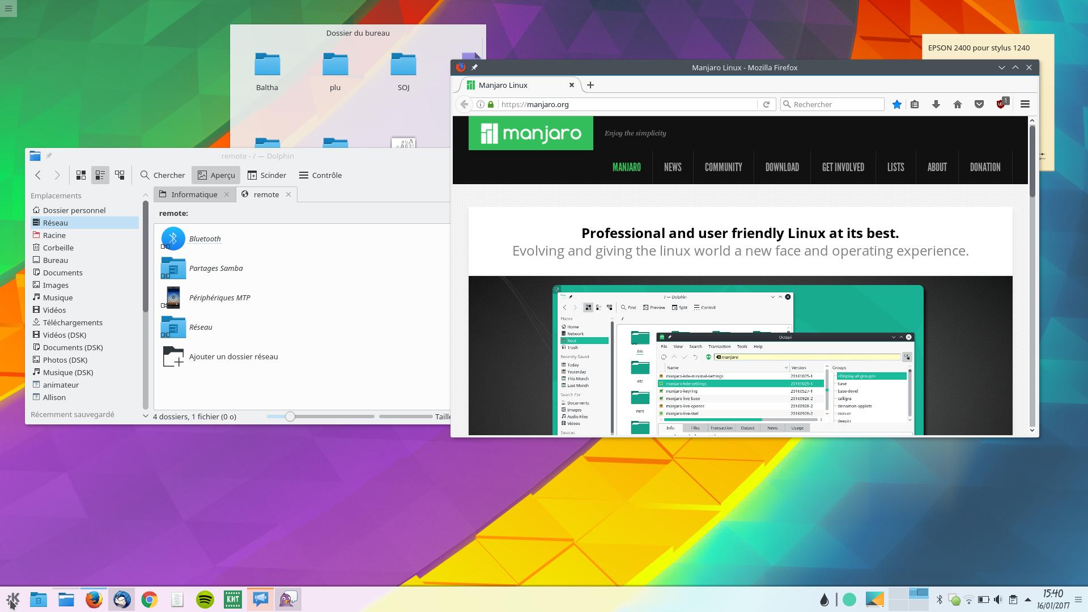
Task: Bookmark this page with the star icon
Action: coord(897,104)
